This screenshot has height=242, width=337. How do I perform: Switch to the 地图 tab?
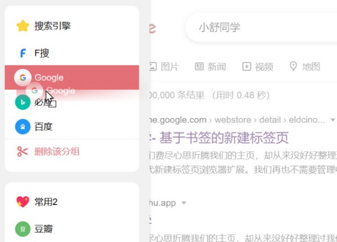tap(305, 67)
